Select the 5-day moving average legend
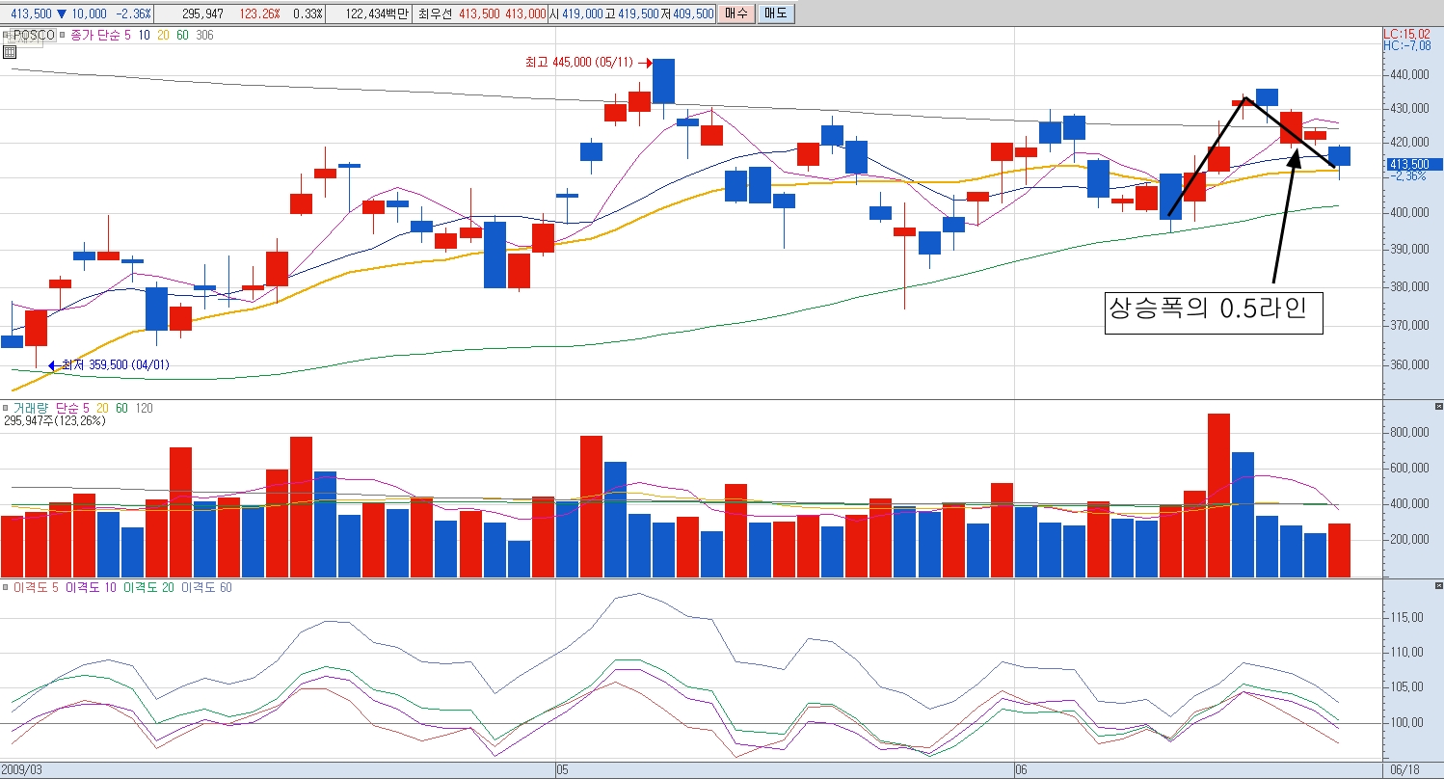 click(128, 35)
